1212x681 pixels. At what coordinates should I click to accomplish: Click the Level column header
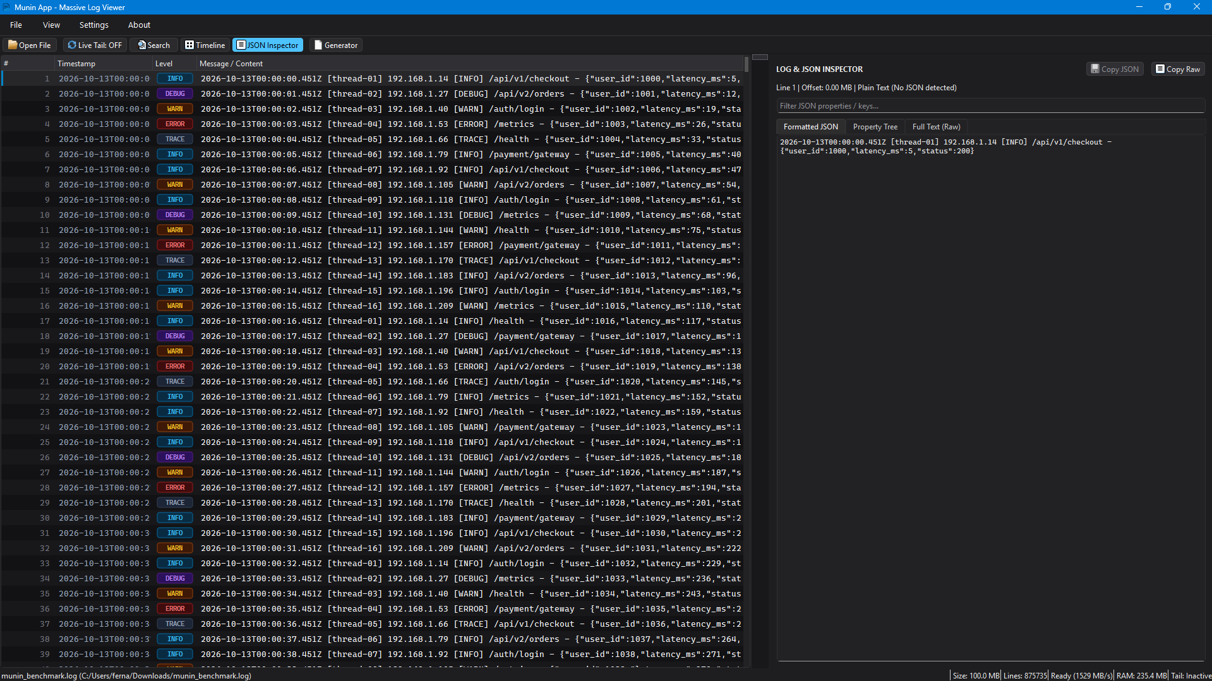click(x=174, y=63)
